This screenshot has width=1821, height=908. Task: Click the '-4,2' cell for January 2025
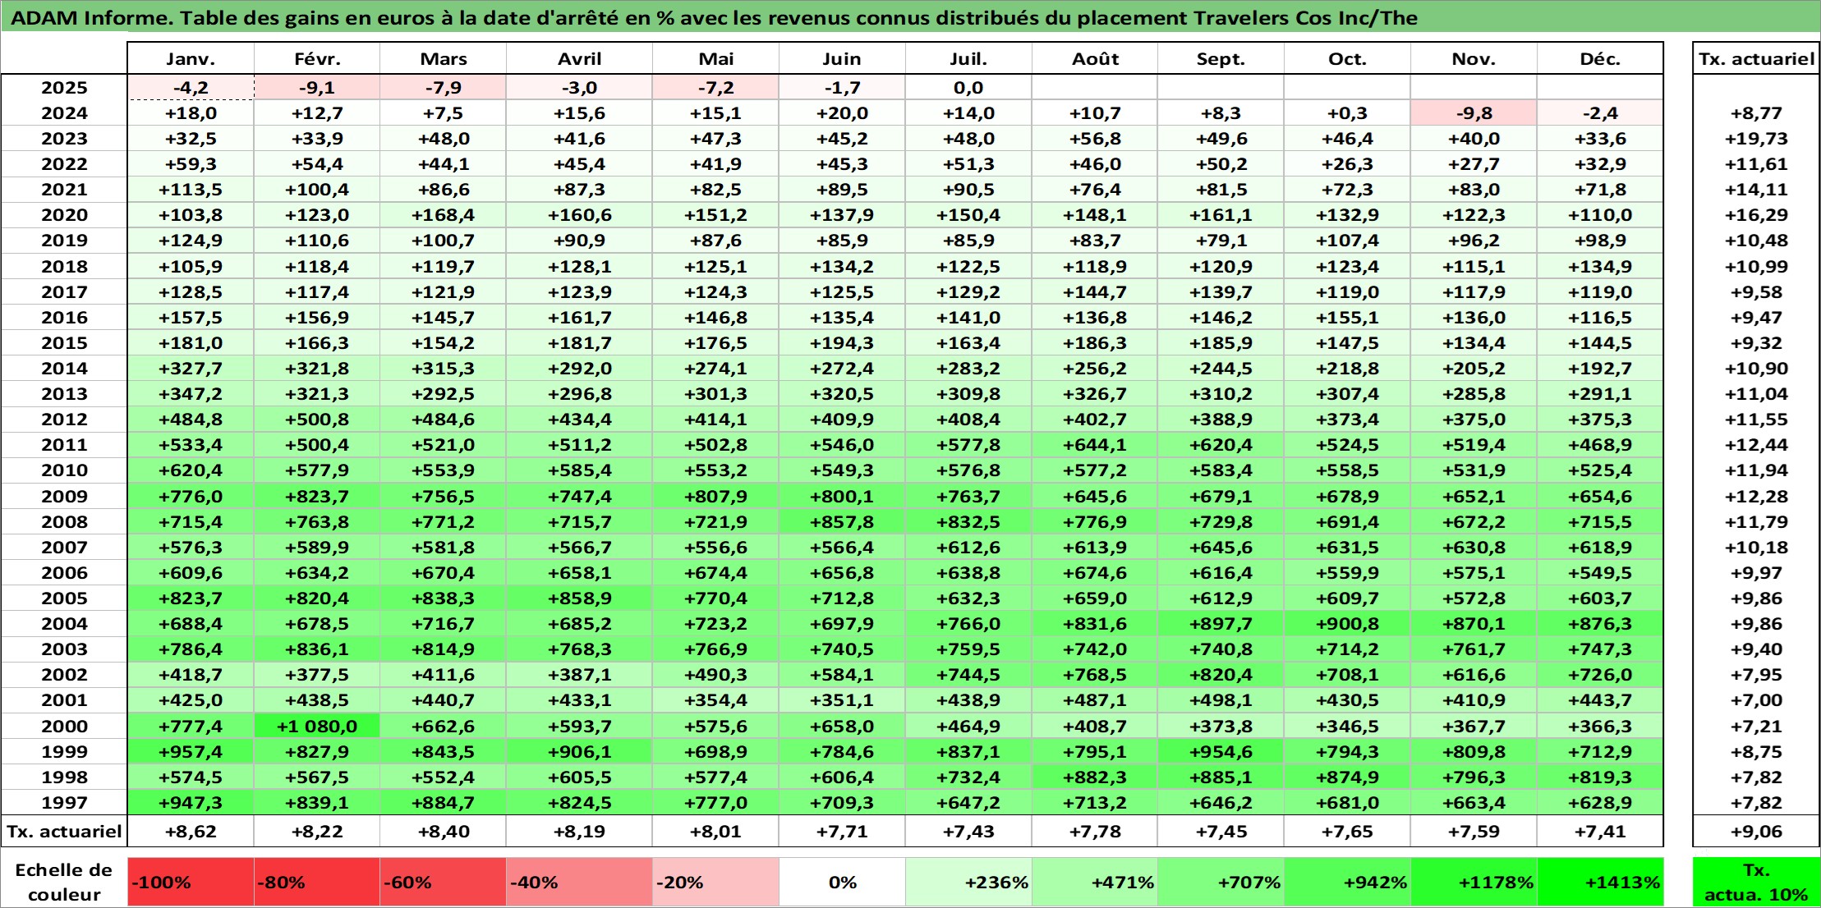point(191,88)
